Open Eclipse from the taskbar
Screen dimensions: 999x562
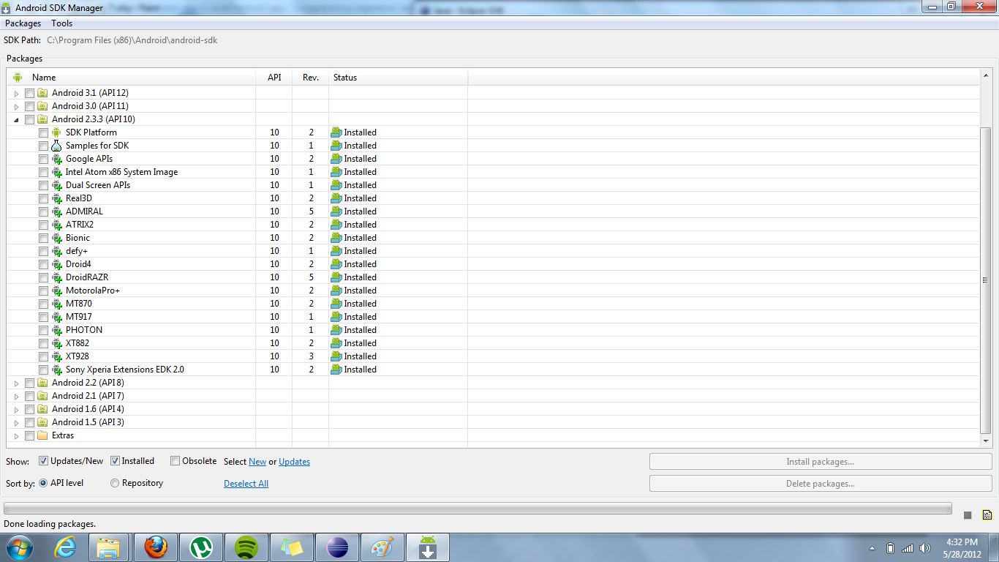pos(337,547)
